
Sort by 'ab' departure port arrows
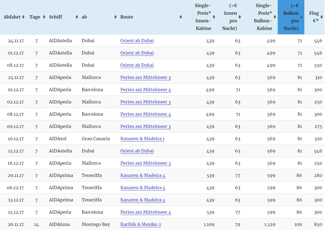point(115,17)
